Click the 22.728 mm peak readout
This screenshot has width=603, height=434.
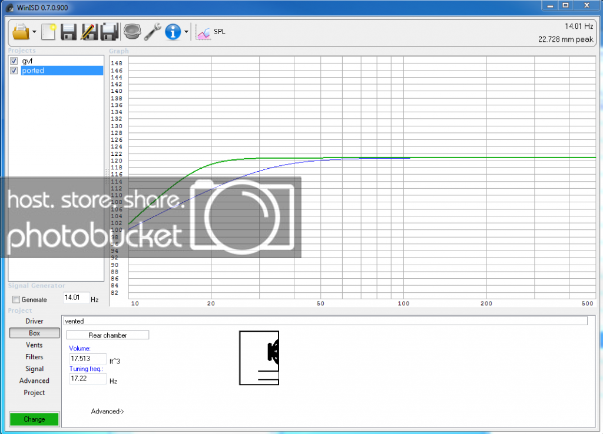565,39
